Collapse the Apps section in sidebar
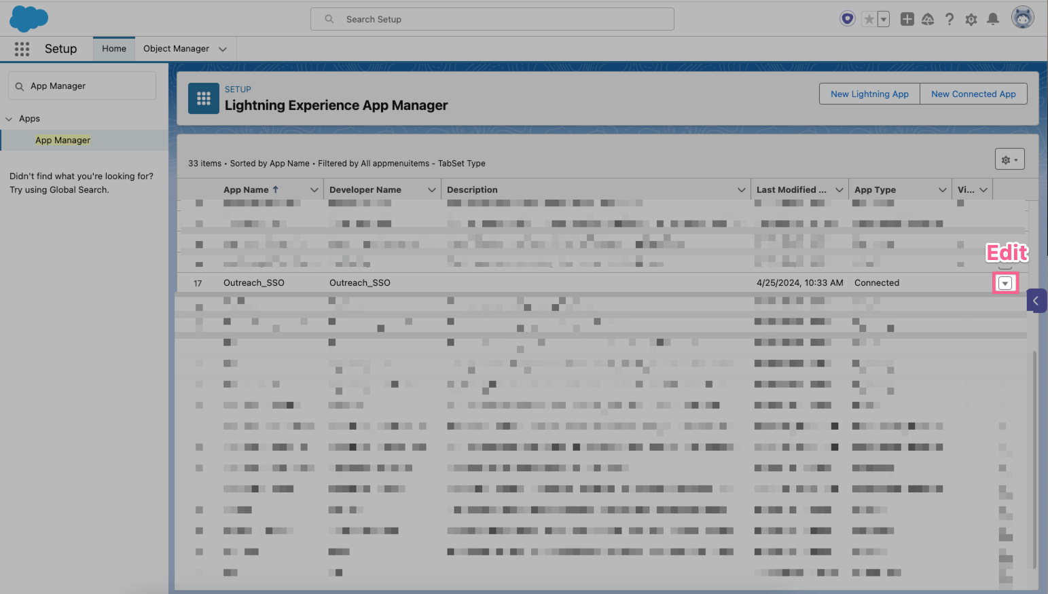 (x=9, y=118)
